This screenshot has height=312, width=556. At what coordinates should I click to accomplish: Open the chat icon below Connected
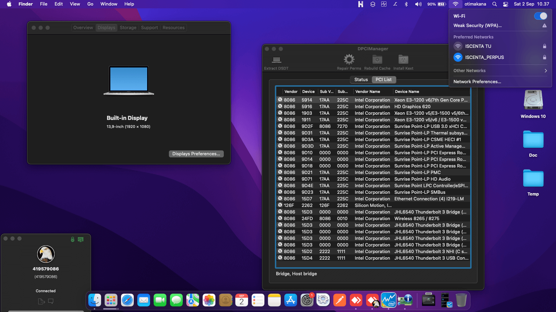(x=51, y=301)
